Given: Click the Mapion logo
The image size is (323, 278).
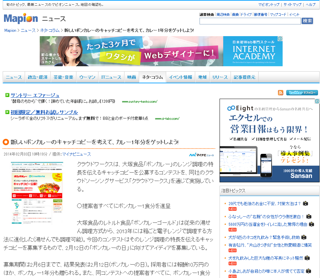Looking at the screenshot, I should point(21,19).
